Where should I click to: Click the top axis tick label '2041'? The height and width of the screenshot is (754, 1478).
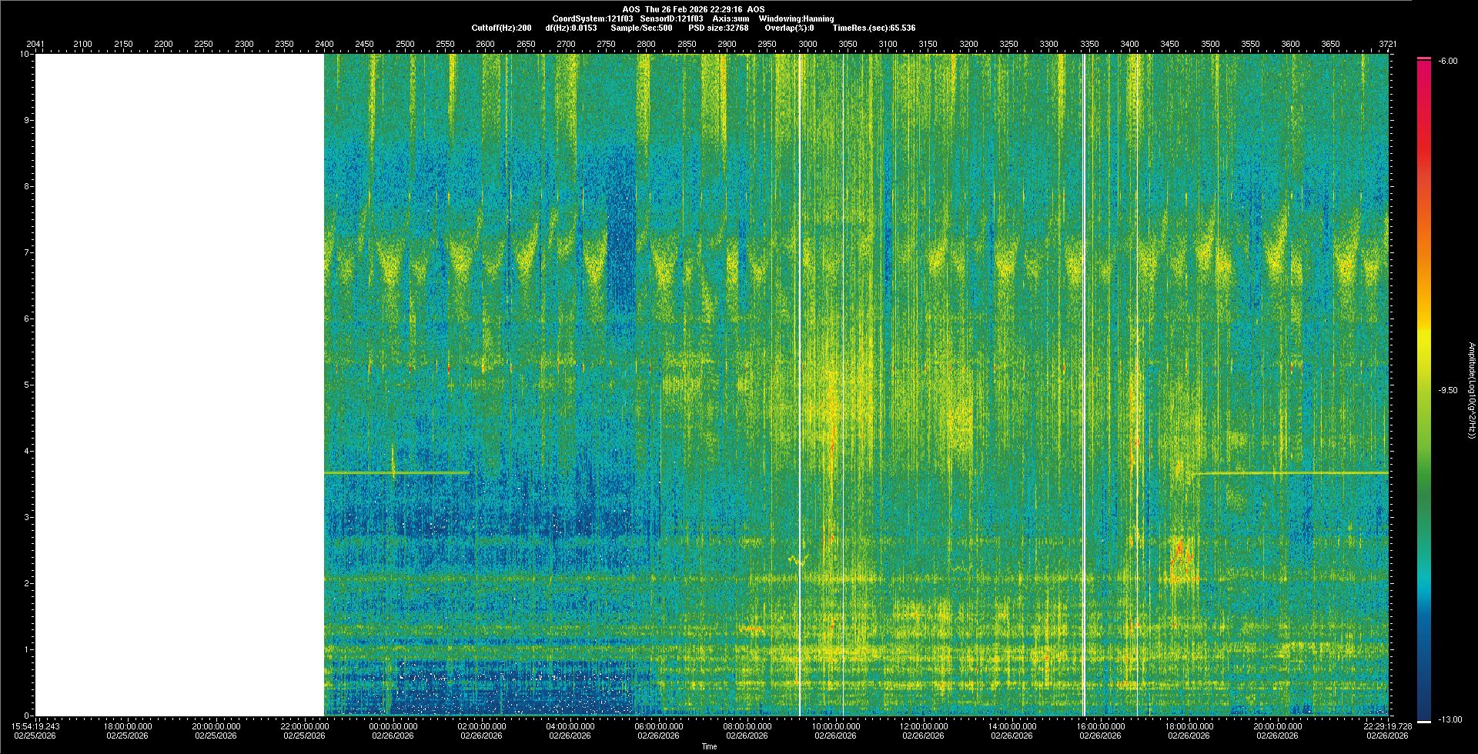pos(35,44)
